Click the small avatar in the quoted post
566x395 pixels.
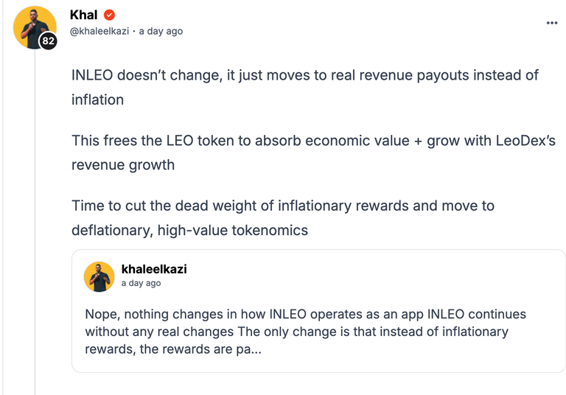coord(99,277)
